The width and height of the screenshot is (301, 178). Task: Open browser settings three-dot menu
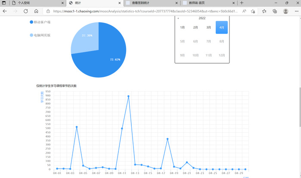(296, 11)
